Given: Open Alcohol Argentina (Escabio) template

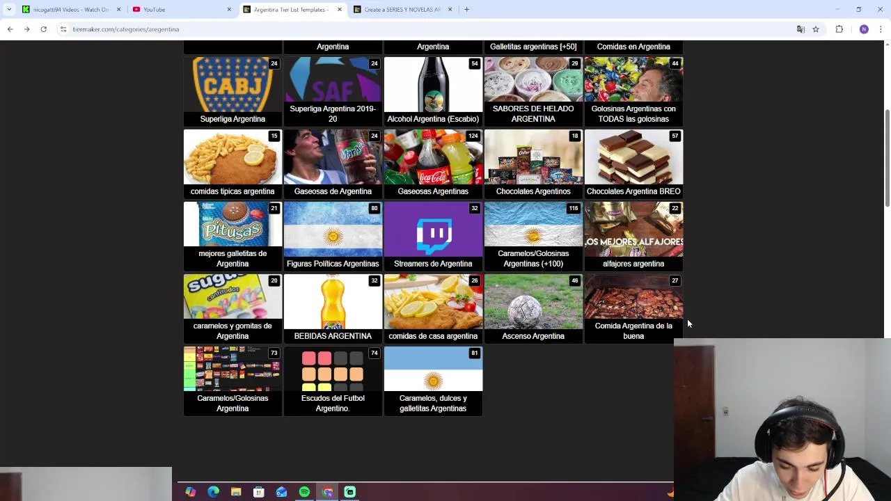Looking at the screenshot, I should [433, 91].
